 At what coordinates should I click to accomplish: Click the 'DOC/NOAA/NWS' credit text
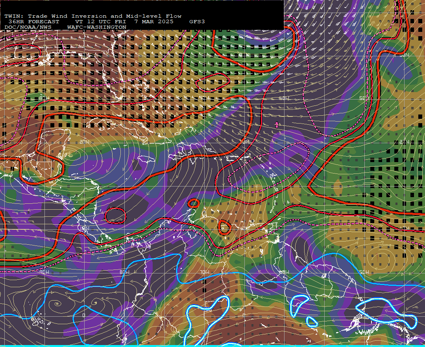click(28, 28)
